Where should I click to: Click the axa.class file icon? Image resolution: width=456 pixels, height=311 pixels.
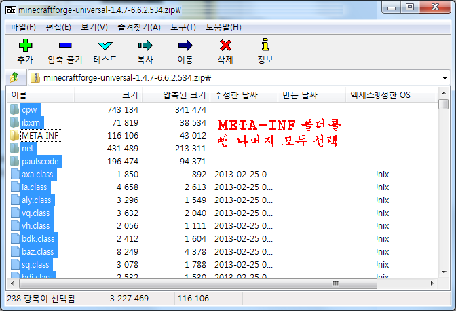(x=15, y=174)
